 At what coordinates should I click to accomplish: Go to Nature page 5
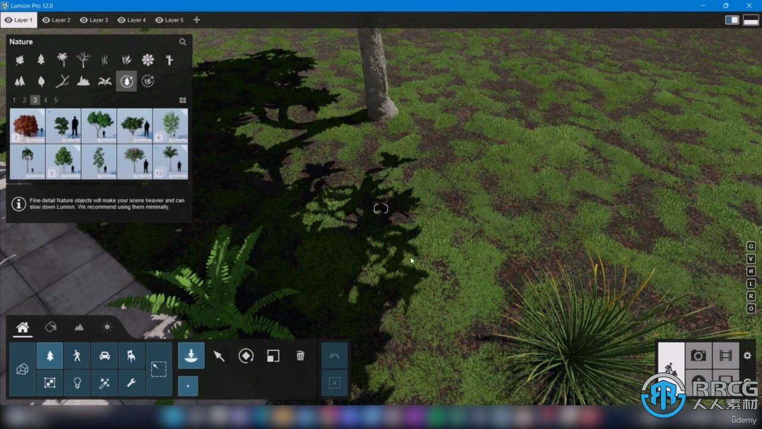[x=56, y=100]
